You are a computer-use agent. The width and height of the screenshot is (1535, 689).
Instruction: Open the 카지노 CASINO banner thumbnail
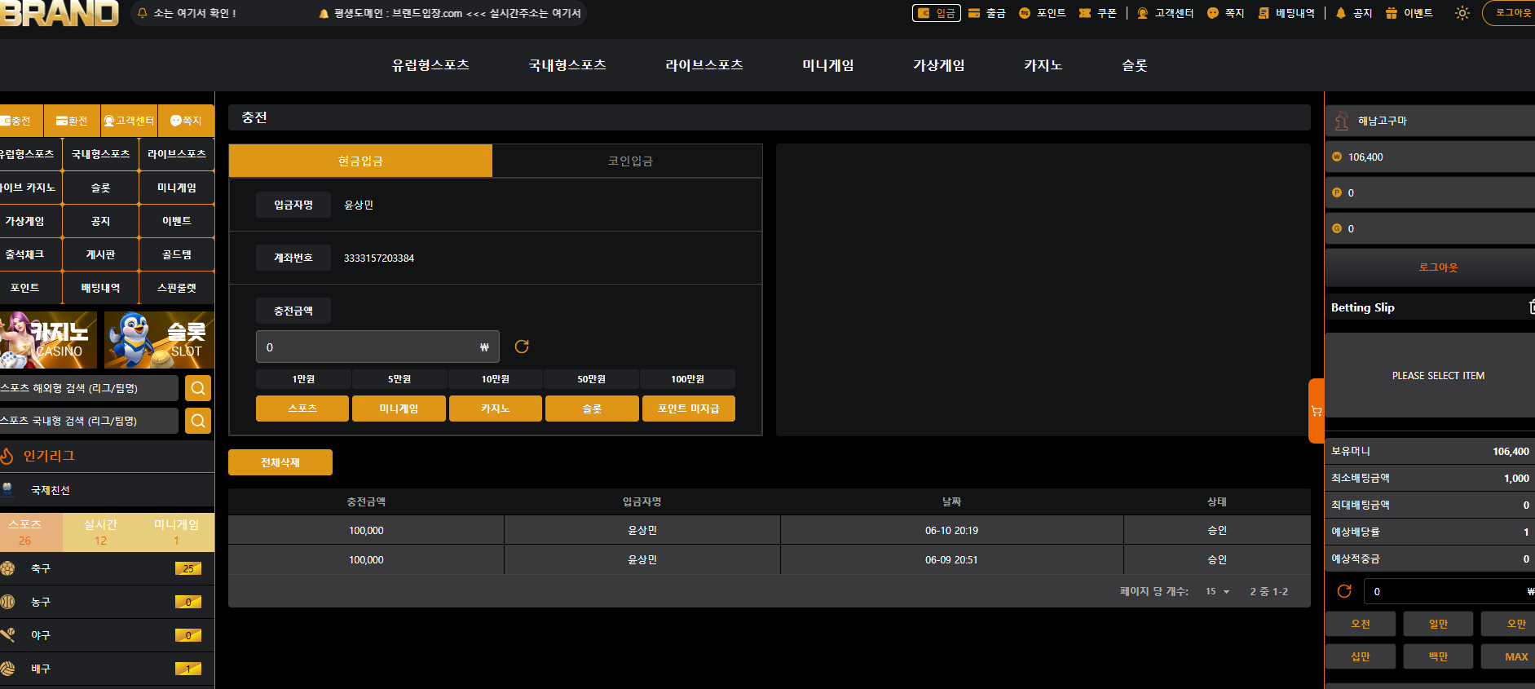pos(48,340)
